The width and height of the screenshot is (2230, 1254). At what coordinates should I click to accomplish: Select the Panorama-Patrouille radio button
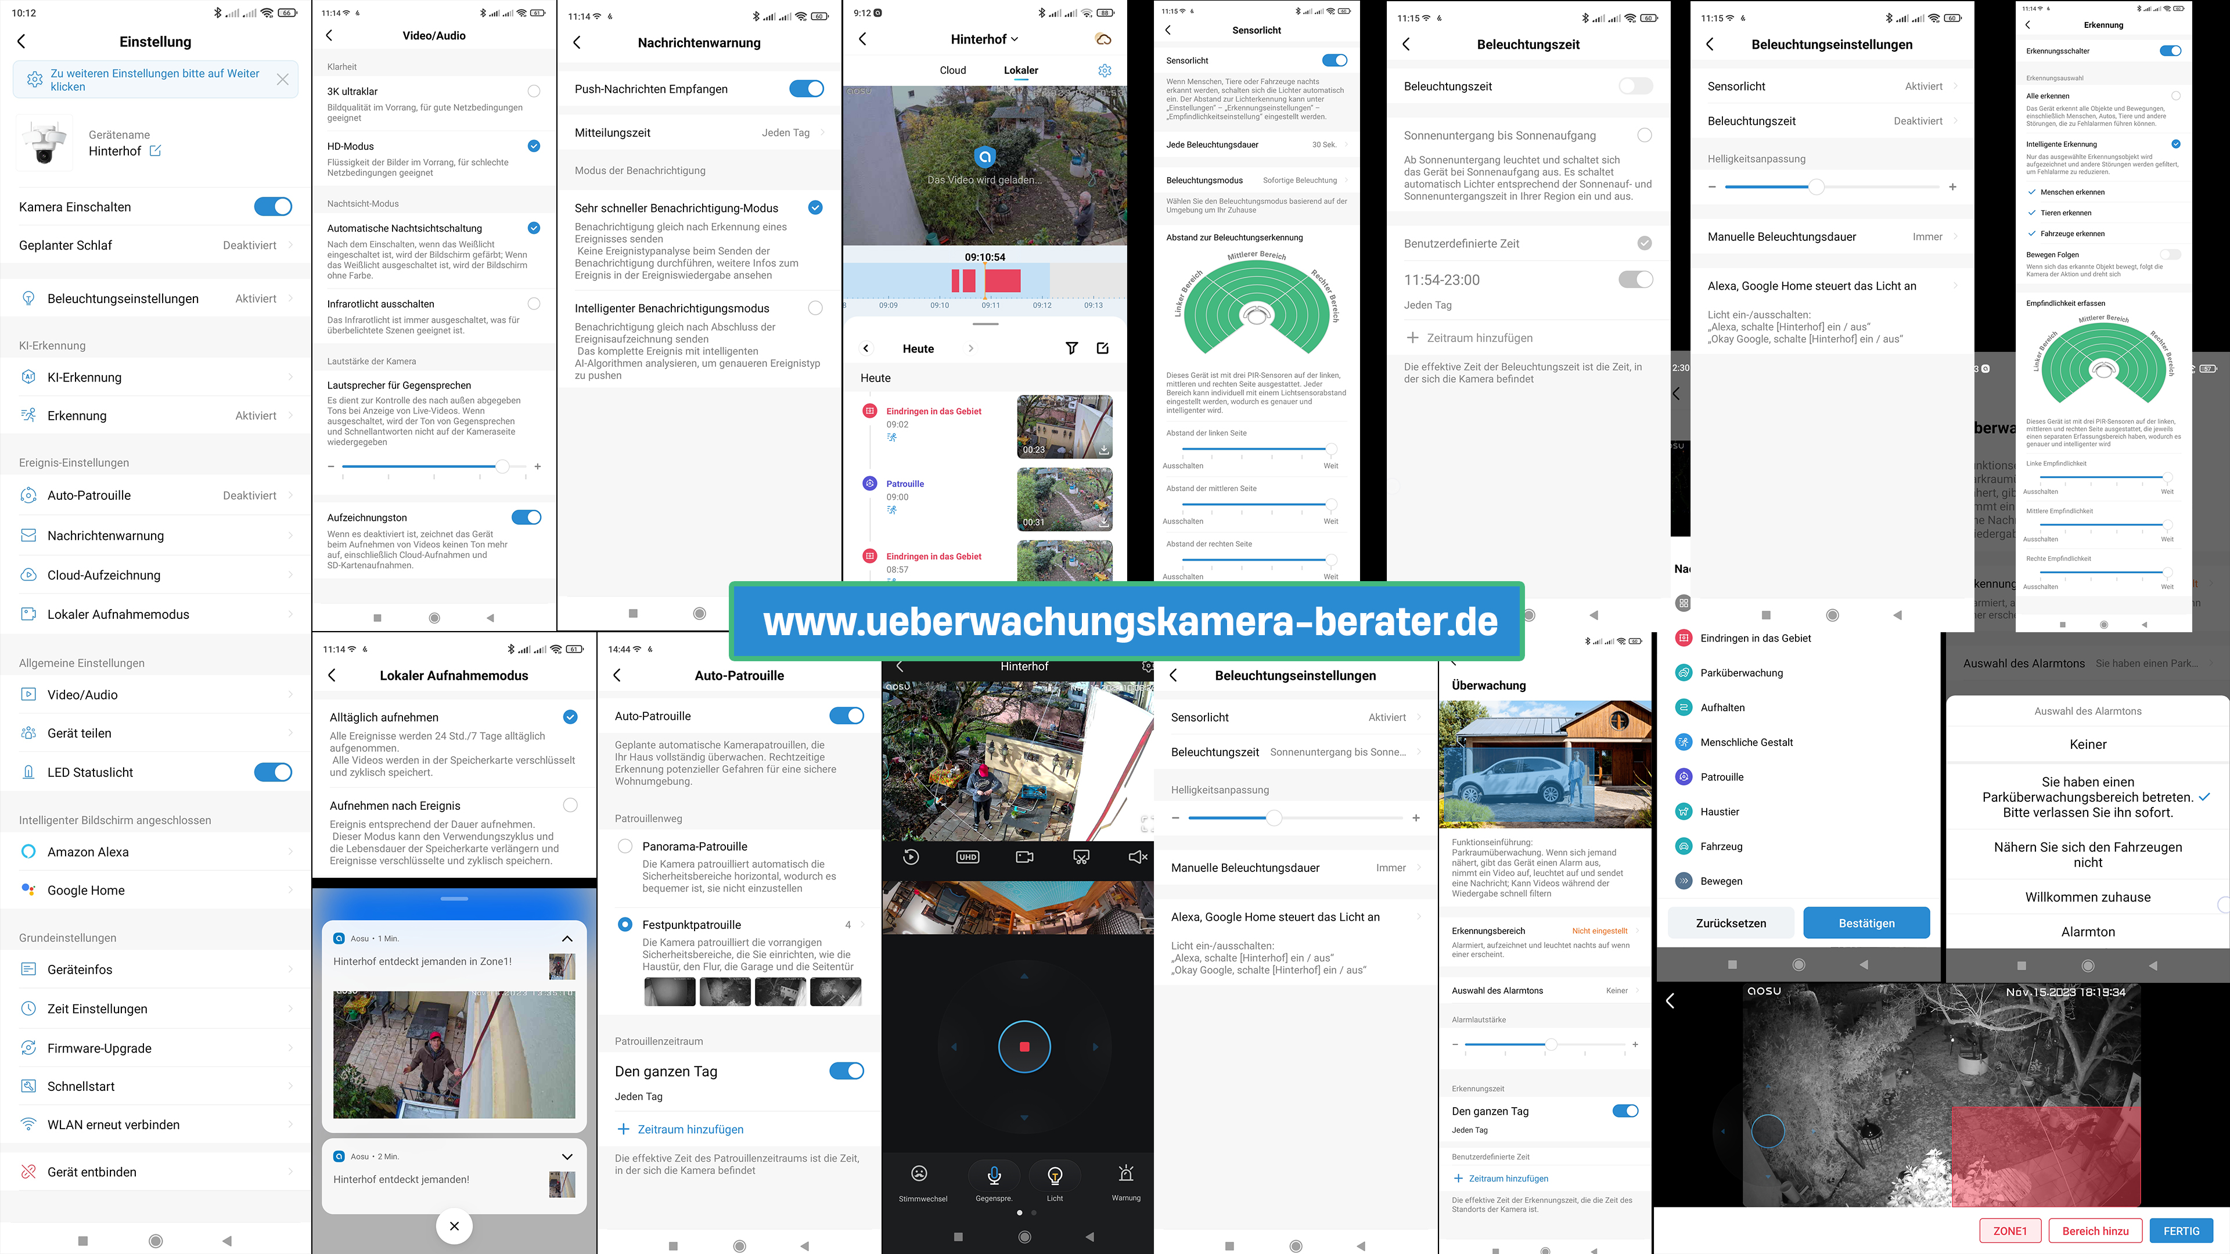[625, 846]
